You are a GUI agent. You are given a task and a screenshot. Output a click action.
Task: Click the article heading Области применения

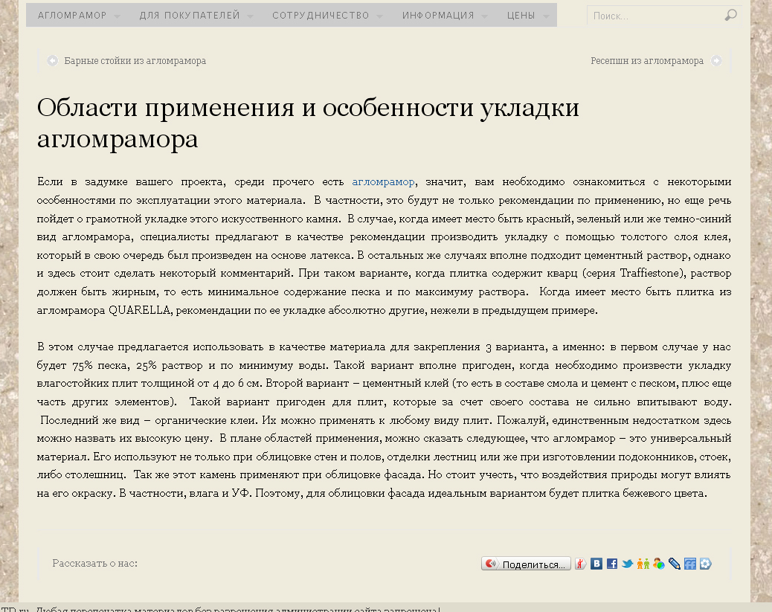(308, 123)
